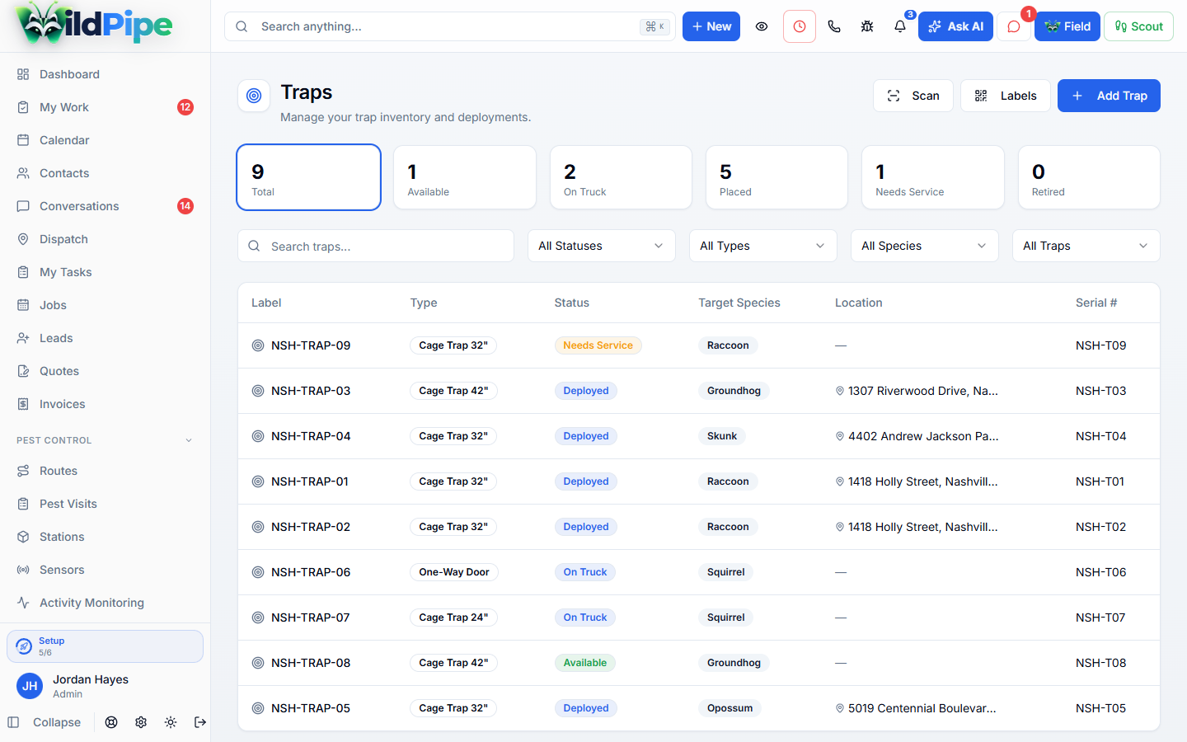Select the Placed stat card
This screenshot has width=1187, height=742.
[777, 177]
